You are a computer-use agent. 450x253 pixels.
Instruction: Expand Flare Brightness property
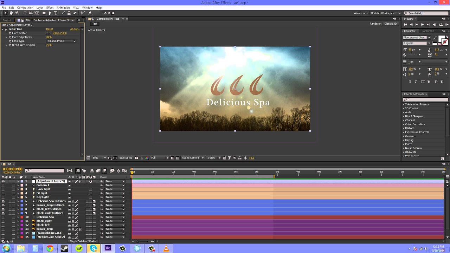click(6, 37)
